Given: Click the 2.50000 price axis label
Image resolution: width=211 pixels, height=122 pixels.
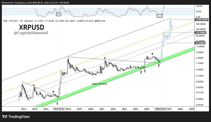Looking at the screenshot, I should coord(200,58).
